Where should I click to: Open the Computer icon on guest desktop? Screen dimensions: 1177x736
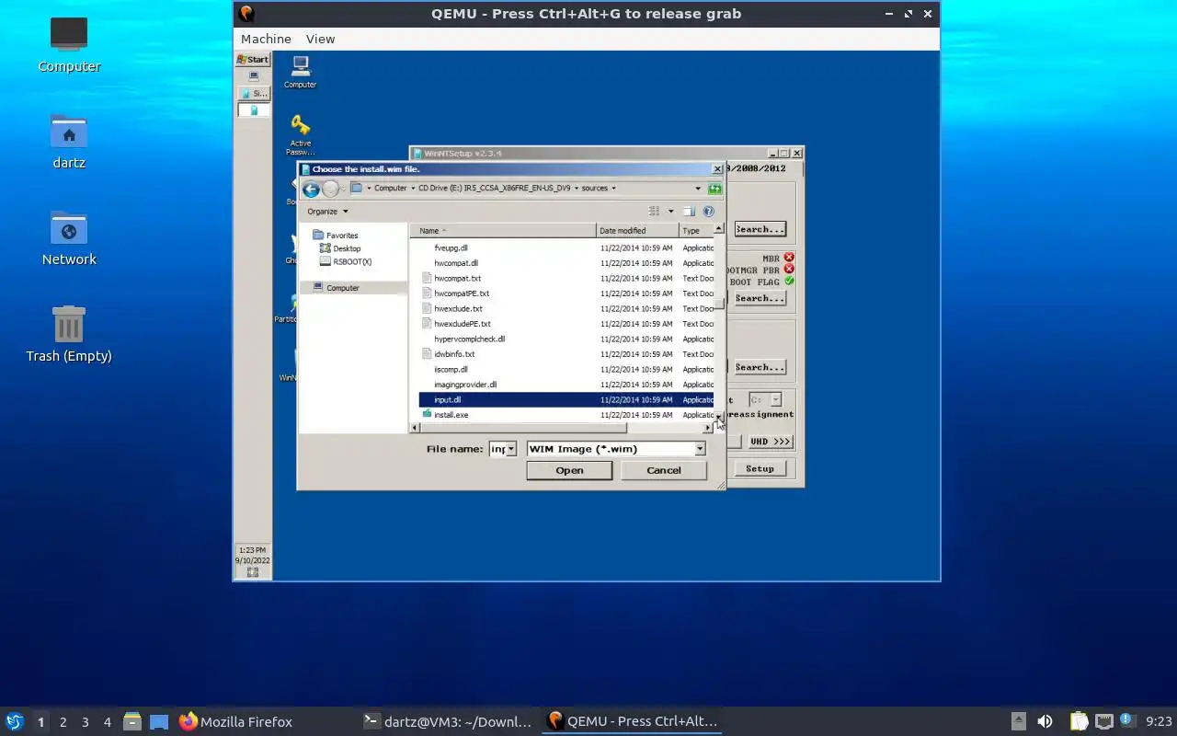300,72
